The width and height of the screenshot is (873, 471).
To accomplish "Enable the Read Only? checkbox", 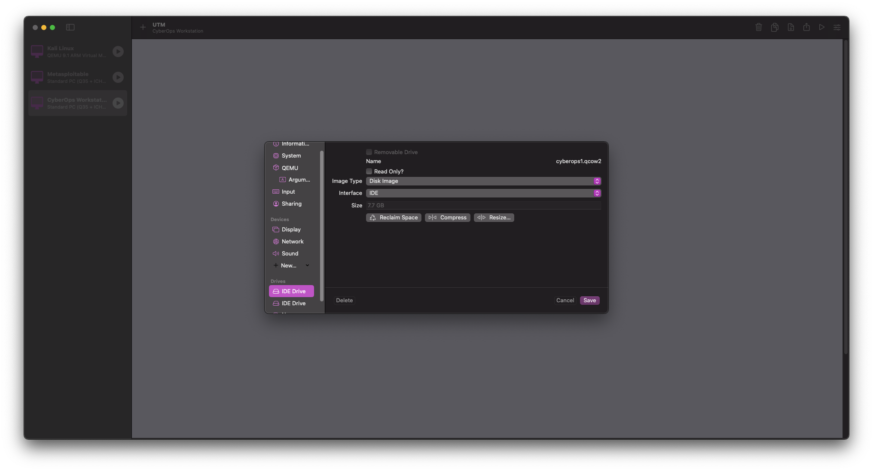I will (369, 171).
